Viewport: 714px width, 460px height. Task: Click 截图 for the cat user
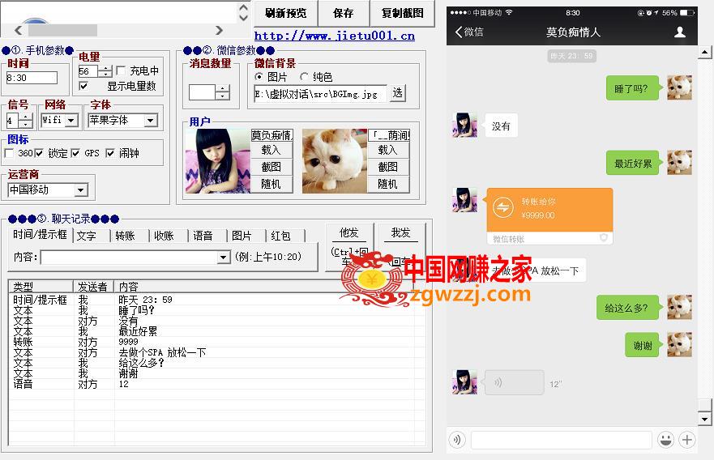tap(388, 167)
